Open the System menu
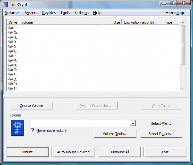Image resolution: width=193 pixels, height=165 pixels. [31, 13]
